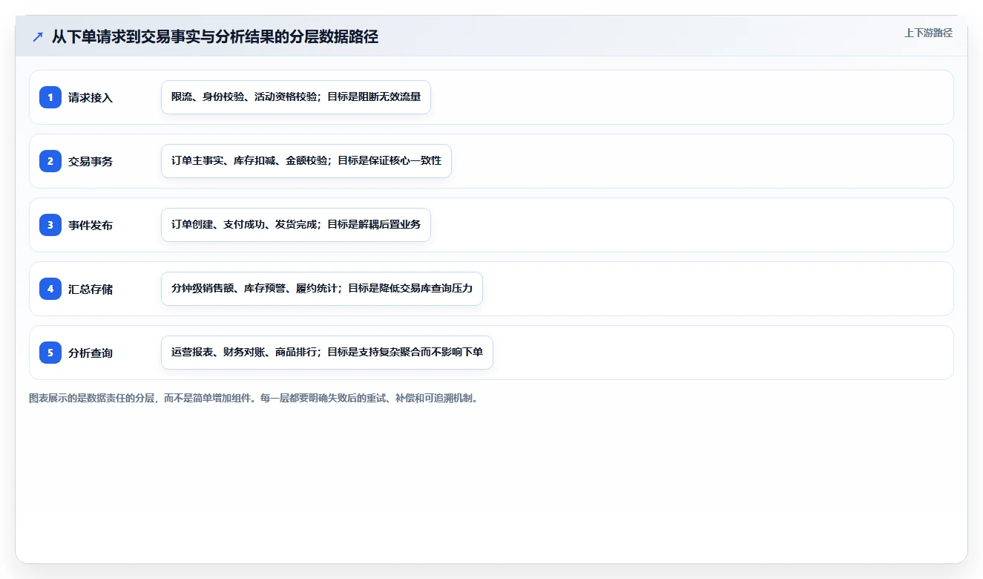Click the box reading 分钟级销售额、库存预警、履约统计
Image resolution: width=983 pixels, height=579 pixels.
click(x=322, y=289)
